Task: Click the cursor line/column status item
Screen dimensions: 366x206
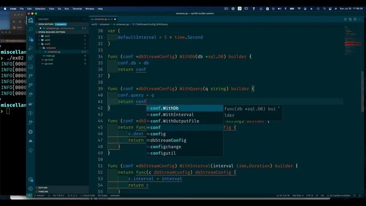Action: coord(283,196)
